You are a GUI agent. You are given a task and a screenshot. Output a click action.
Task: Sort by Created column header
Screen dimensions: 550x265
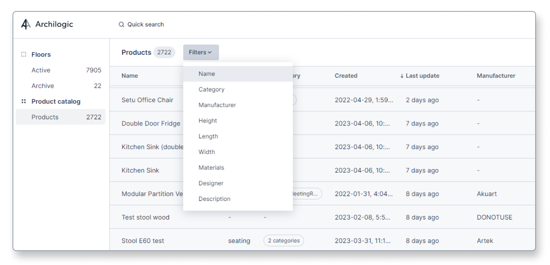click(x=346, y=76)
